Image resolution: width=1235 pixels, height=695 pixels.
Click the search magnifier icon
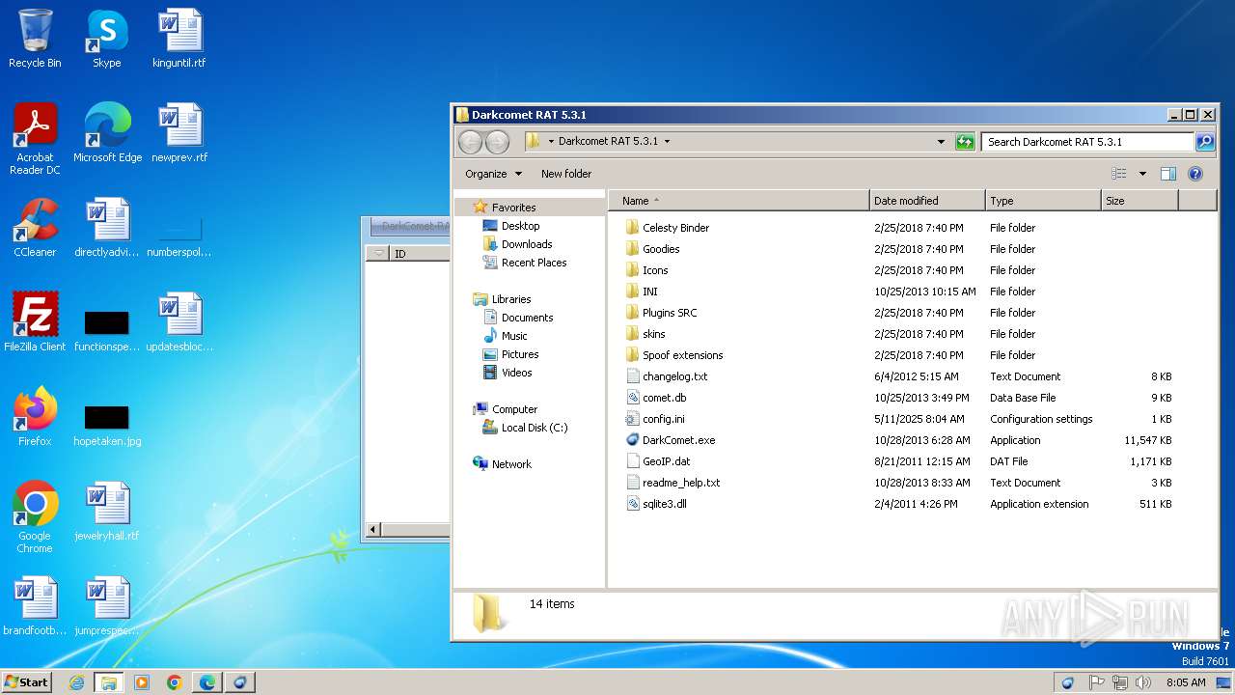tap(1205, 142)
